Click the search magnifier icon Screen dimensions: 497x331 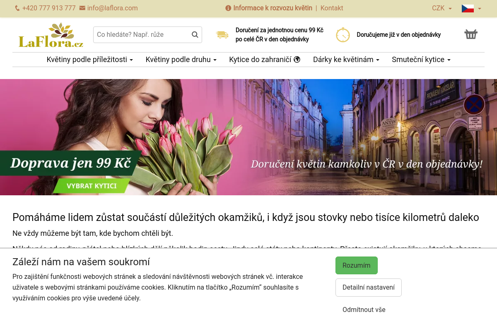(x=195, y=35)
